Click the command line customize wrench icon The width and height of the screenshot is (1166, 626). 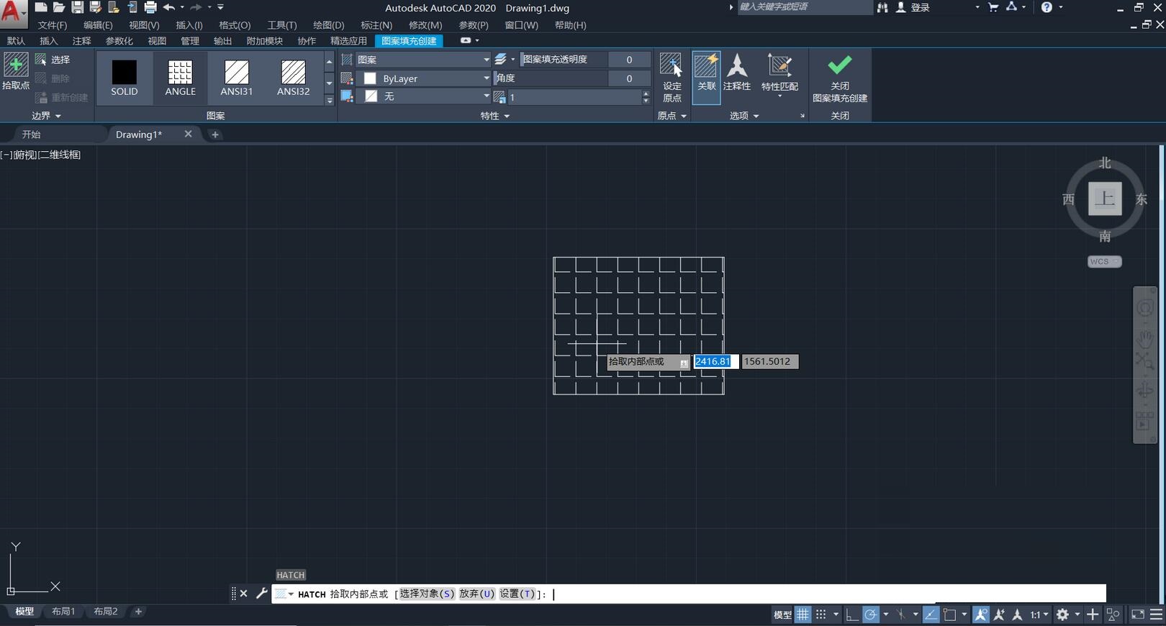pyautogui.click(x=261, y=594)
